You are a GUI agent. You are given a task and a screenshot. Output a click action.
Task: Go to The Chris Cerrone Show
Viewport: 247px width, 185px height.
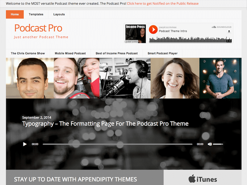click(28, 53)
